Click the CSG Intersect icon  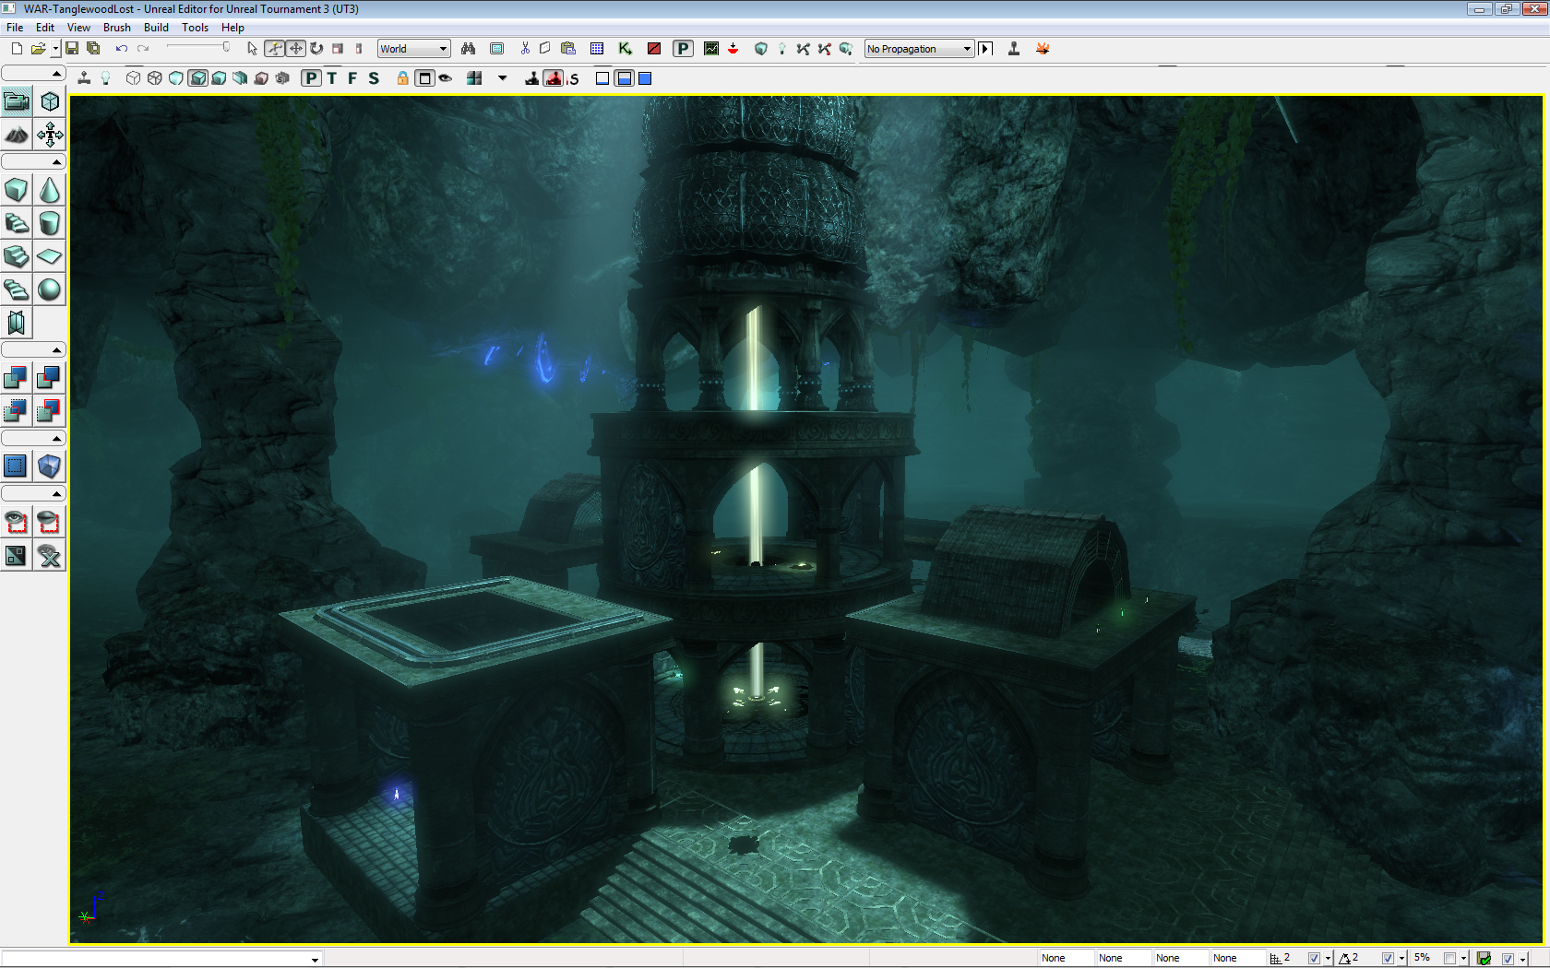[17, 410]
